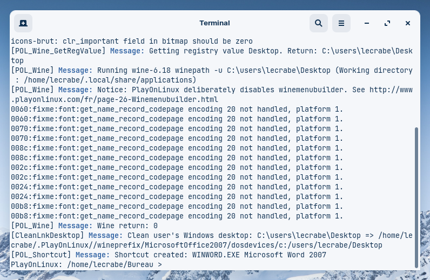
Task: Click first '0024:fixme:font' line
Action: pos(177,187)
